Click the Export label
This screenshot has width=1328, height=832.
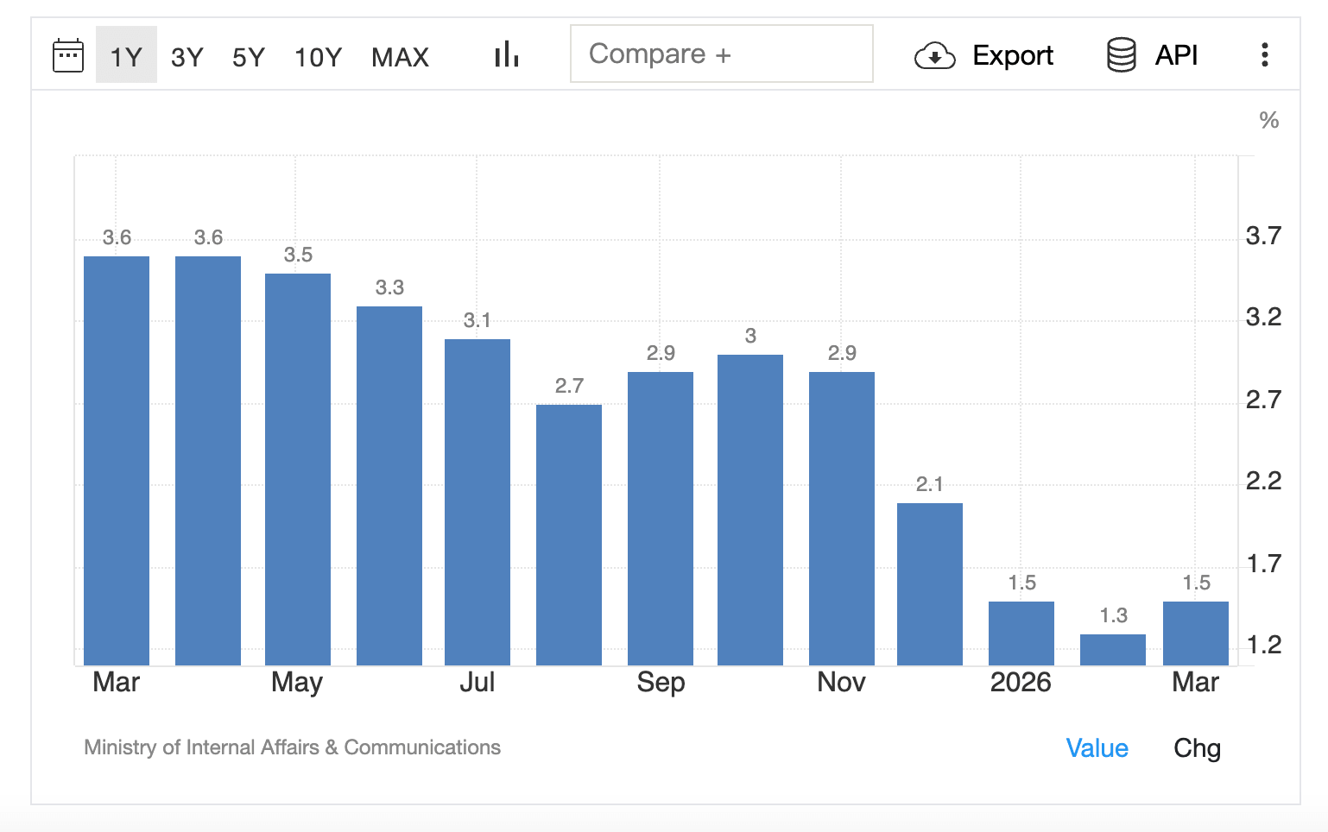click(x=1013, y=55)
